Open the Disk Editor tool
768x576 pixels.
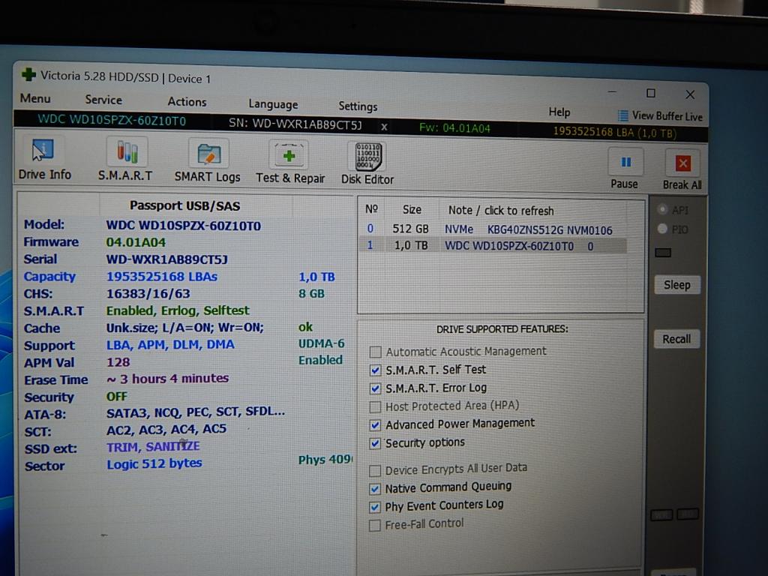tap(367, 157)
